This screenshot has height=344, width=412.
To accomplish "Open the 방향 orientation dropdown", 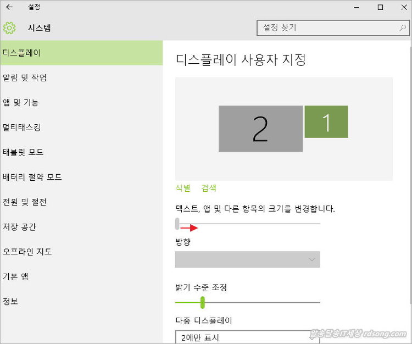I will 247,259.
